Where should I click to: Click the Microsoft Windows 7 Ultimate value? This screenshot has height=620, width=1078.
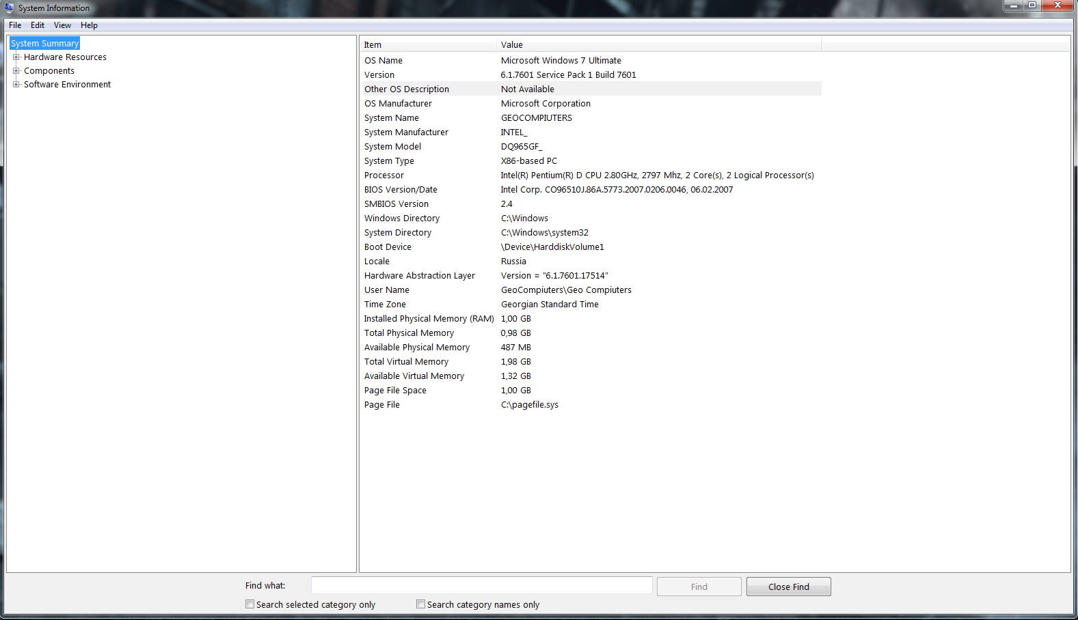[x=561, y=61]
